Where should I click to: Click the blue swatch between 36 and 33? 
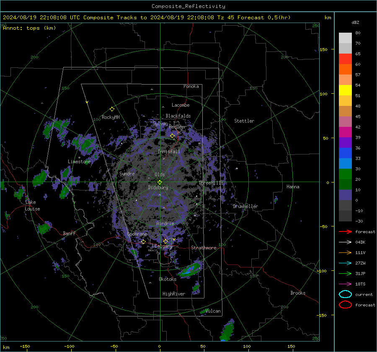click(x=345, y=153)
